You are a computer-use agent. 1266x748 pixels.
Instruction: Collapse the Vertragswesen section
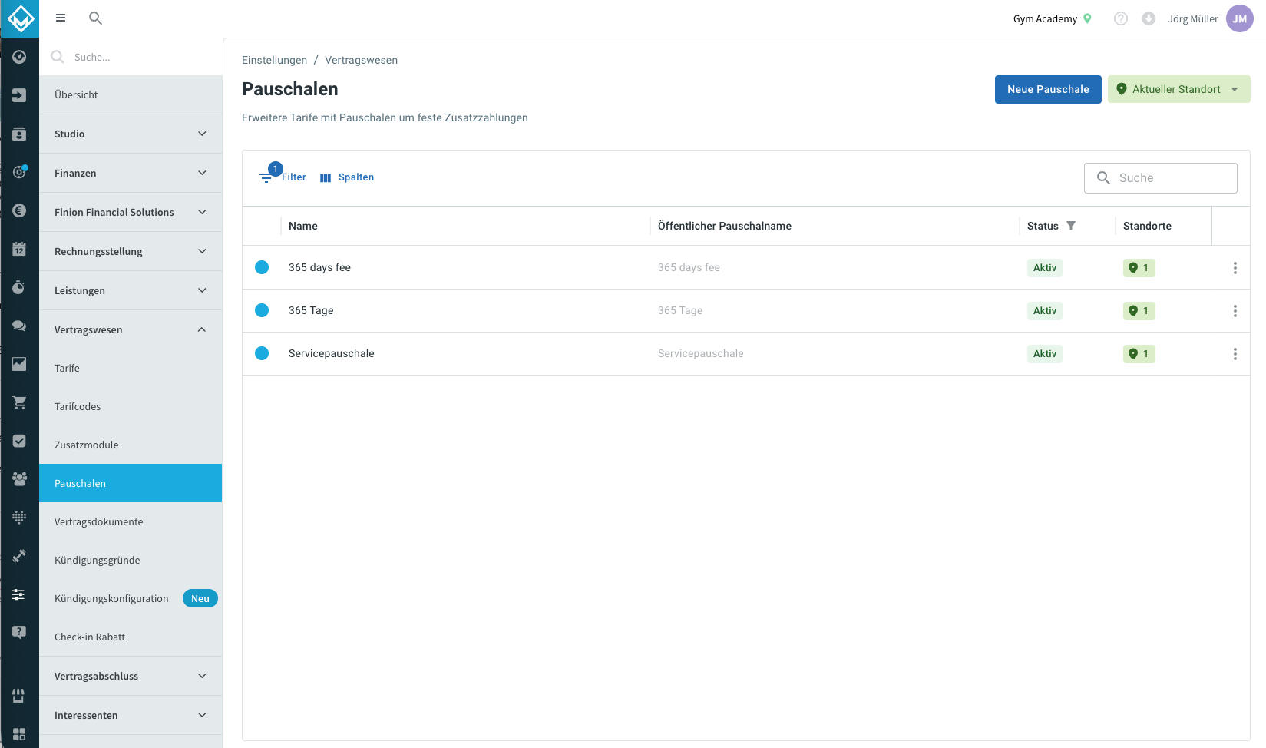coord(131,329)
